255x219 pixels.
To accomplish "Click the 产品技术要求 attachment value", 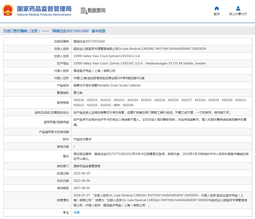I will tap(83, 139).
